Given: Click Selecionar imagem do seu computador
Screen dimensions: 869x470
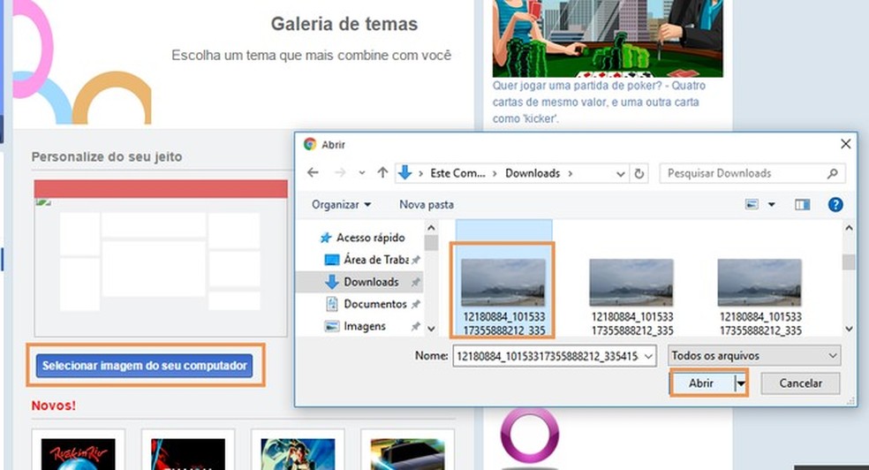Looking at the screenshot, I should (x=145, y=366).
